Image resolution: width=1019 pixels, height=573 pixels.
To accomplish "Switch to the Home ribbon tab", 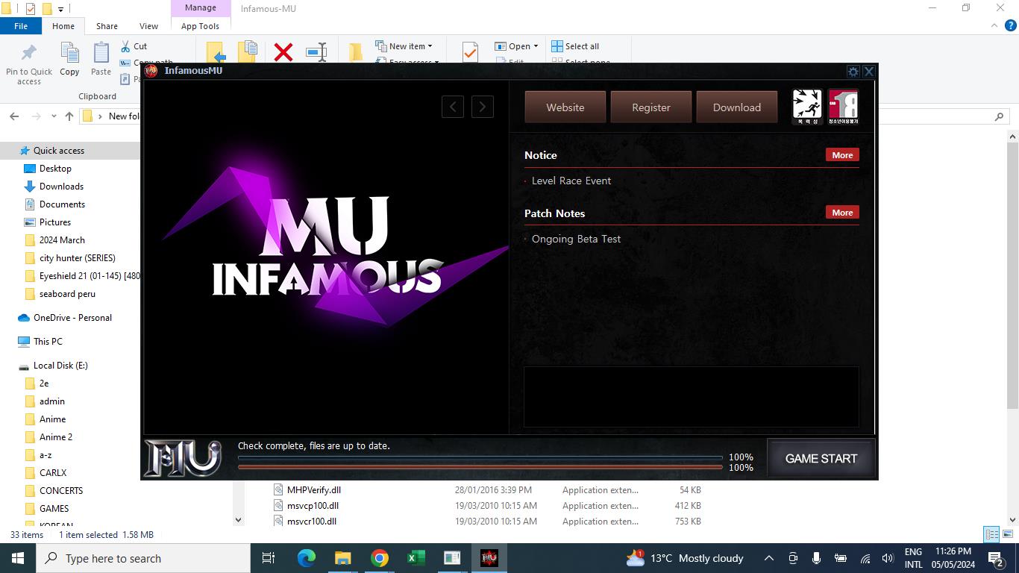I will pos(63,26).
